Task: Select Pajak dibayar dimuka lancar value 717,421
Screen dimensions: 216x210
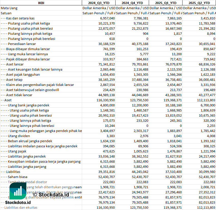Action: [x=175, y=59]
